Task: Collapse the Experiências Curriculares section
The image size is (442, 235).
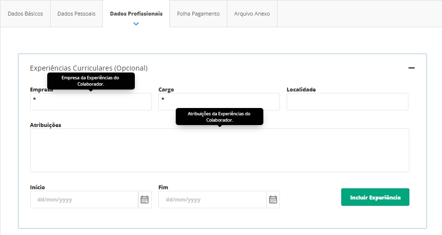Action: point(411,69)
